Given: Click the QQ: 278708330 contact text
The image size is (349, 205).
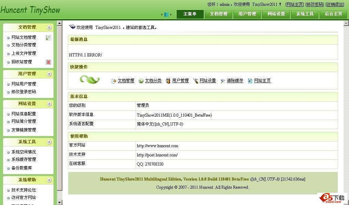Looking at the screenshot, I should pos(150,164).
